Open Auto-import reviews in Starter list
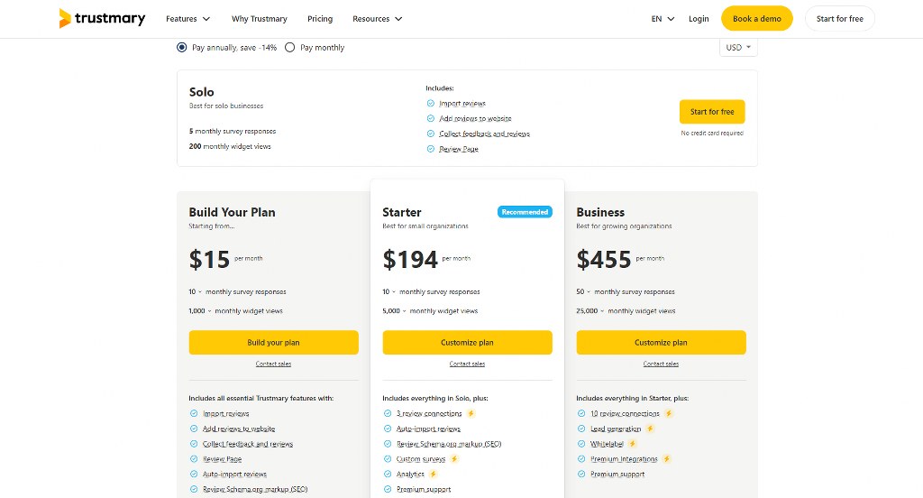923x498 pixels. pyautogui.click(x=428, y=429)
